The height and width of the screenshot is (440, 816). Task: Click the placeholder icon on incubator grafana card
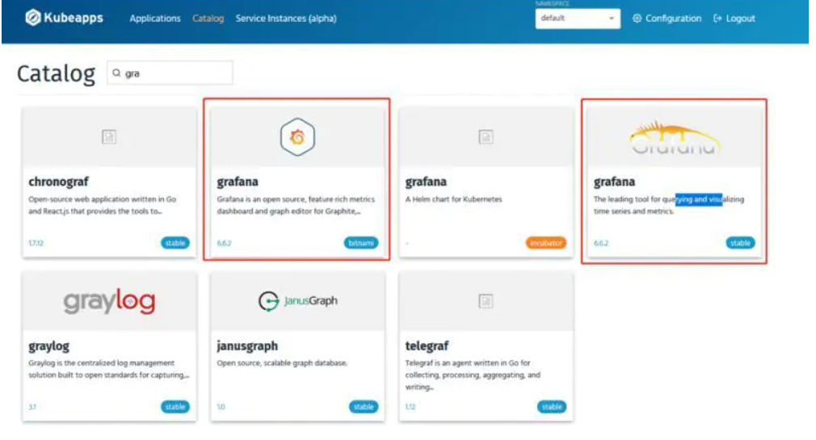(486, 136)
